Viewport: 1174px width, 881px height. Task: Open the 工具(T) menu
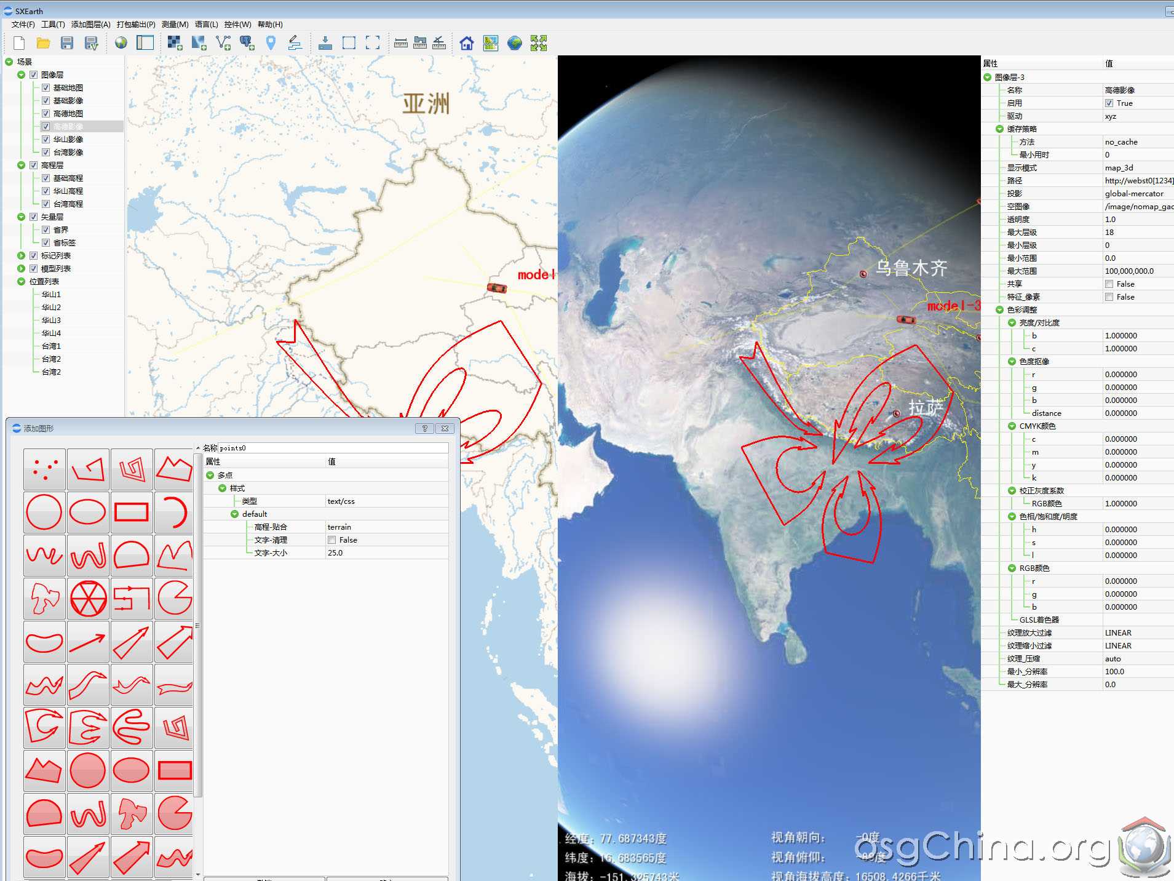pos(53,25)
